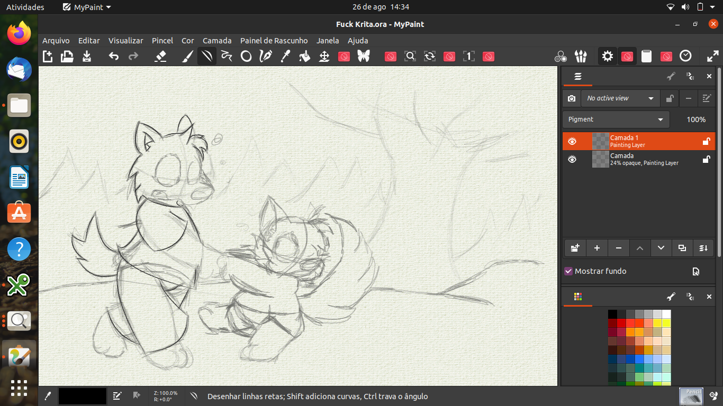Lock the 24% opaque Camada layer

point(706,159)
